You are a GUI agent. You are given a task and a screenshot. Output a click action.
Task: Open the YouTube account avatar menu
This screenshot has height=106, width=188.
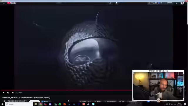[x=182, y=3]
